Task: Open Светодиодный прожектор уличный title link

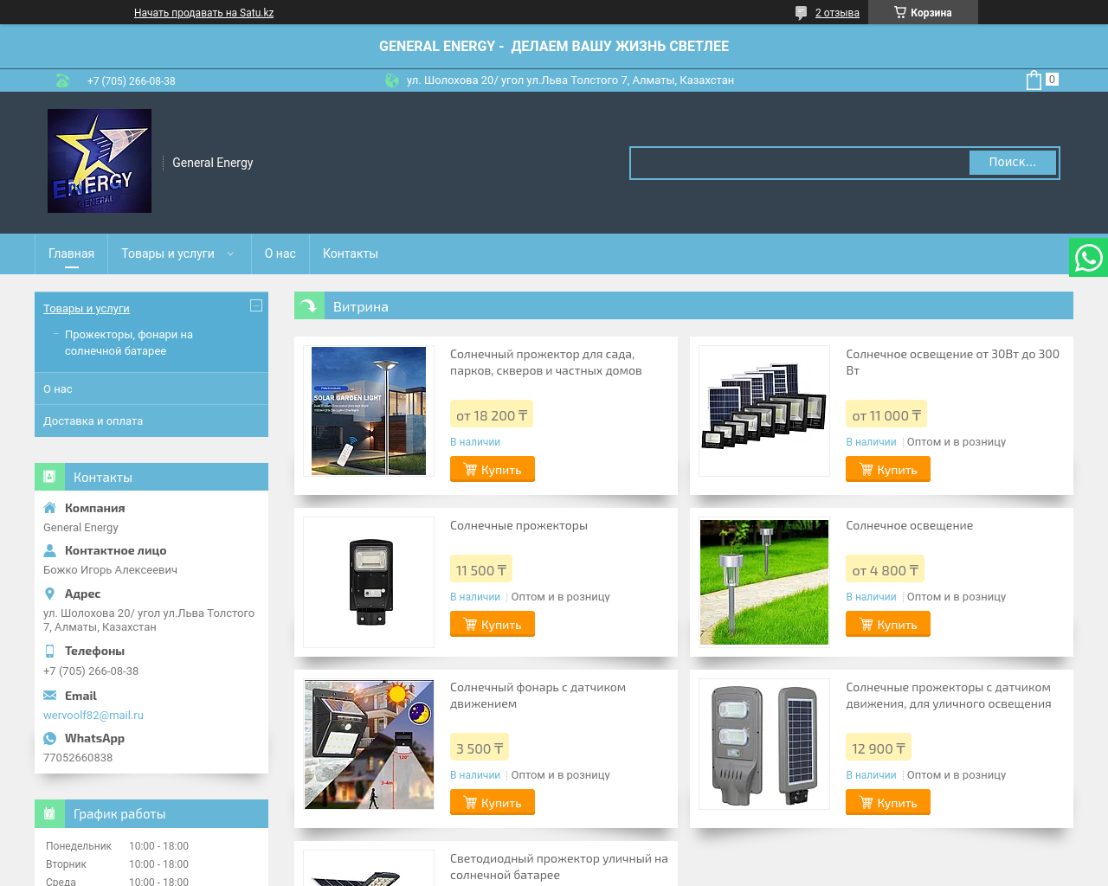Action: (559, 867)
